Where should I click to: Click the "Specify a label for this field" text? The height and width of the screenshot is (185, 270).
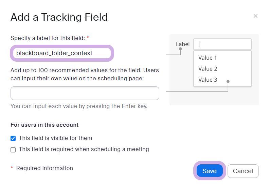(x=47, y=38)
